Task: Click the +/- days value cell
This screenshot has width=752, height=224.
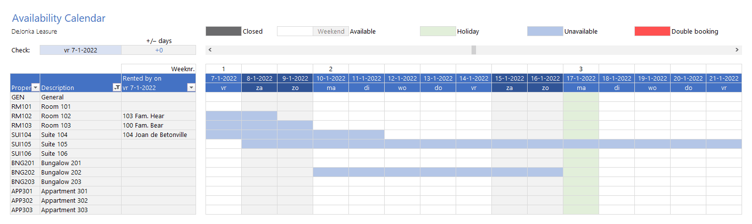Action: [159, 50]
